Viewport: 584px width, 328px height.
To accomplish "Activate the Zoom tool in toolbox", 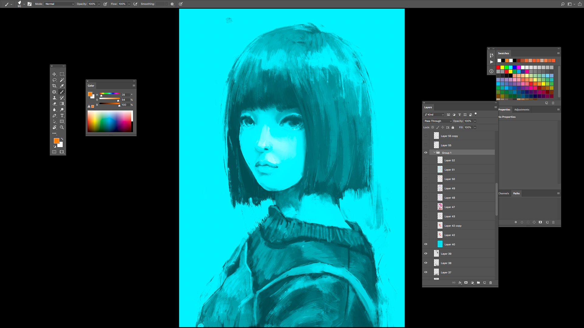I will [62, 128].
